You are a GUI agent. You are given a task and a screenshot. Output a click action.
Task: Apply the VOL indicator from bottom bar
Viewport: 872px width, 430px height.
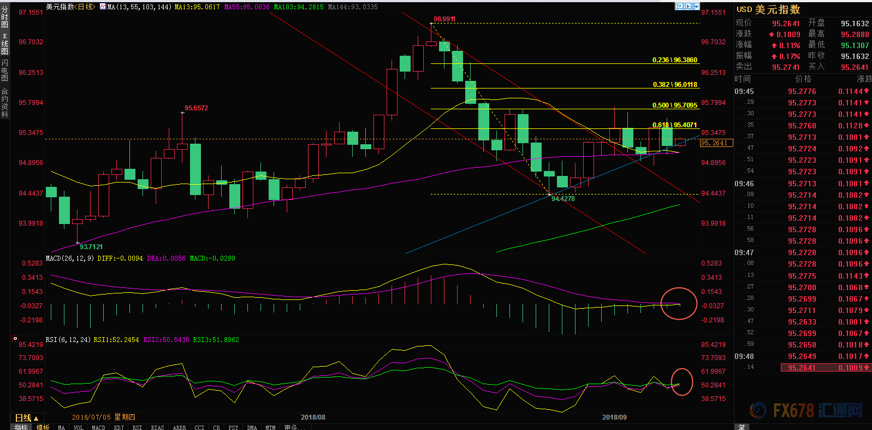(78, 427)
